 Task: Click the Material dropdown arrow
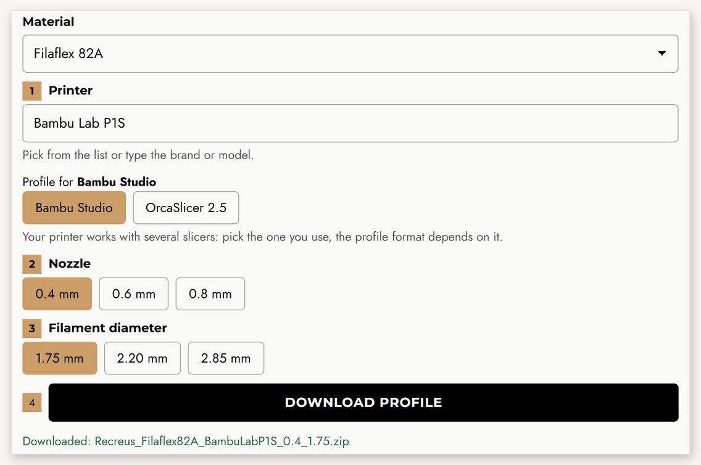662,54
